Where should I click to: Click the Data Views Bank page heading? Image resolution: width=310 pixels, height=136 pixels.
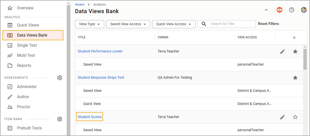[97, 11]
